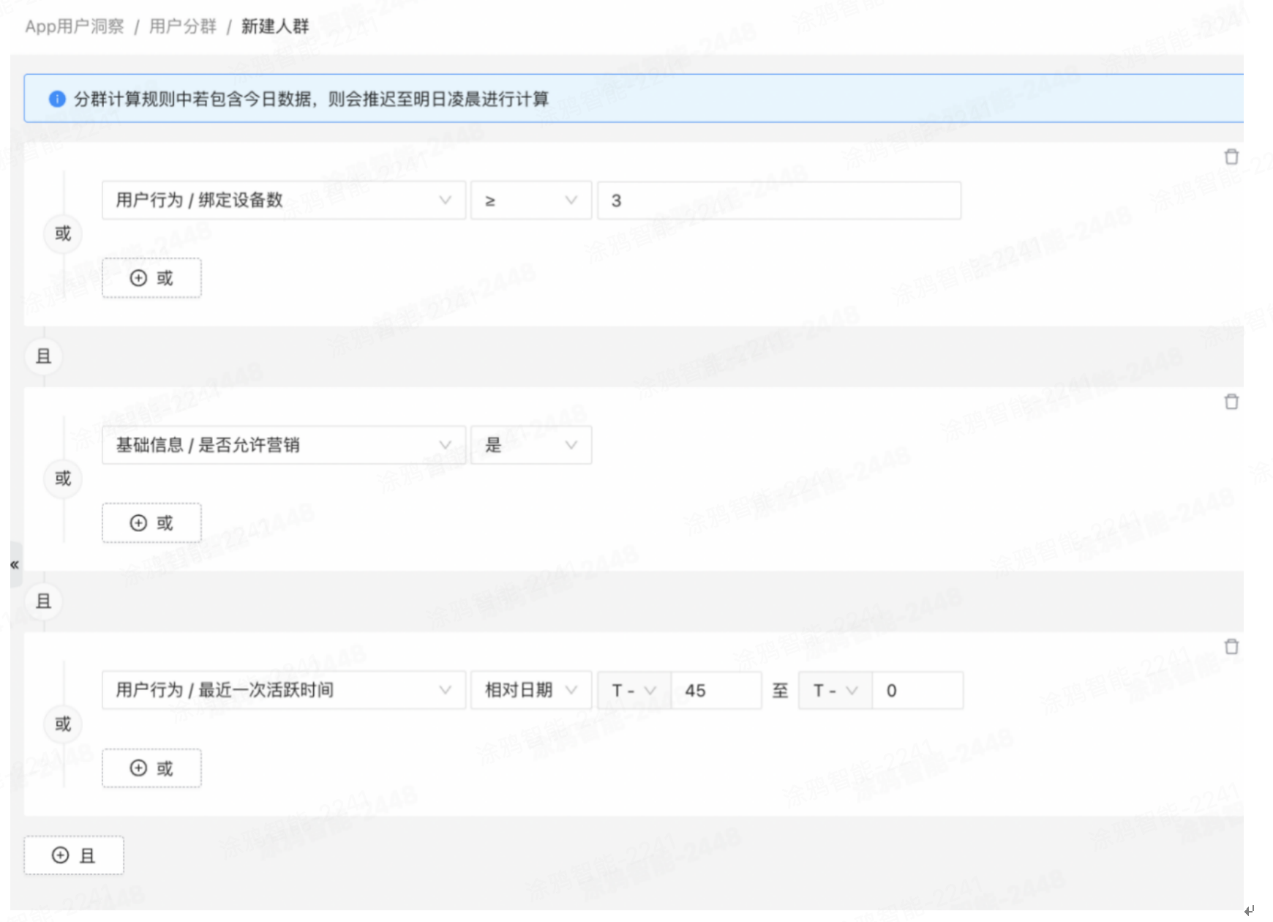1273x922 pixels.
Task: Add 或 condition under 最近一次活跃时间 rule
Action: point(151,768)
